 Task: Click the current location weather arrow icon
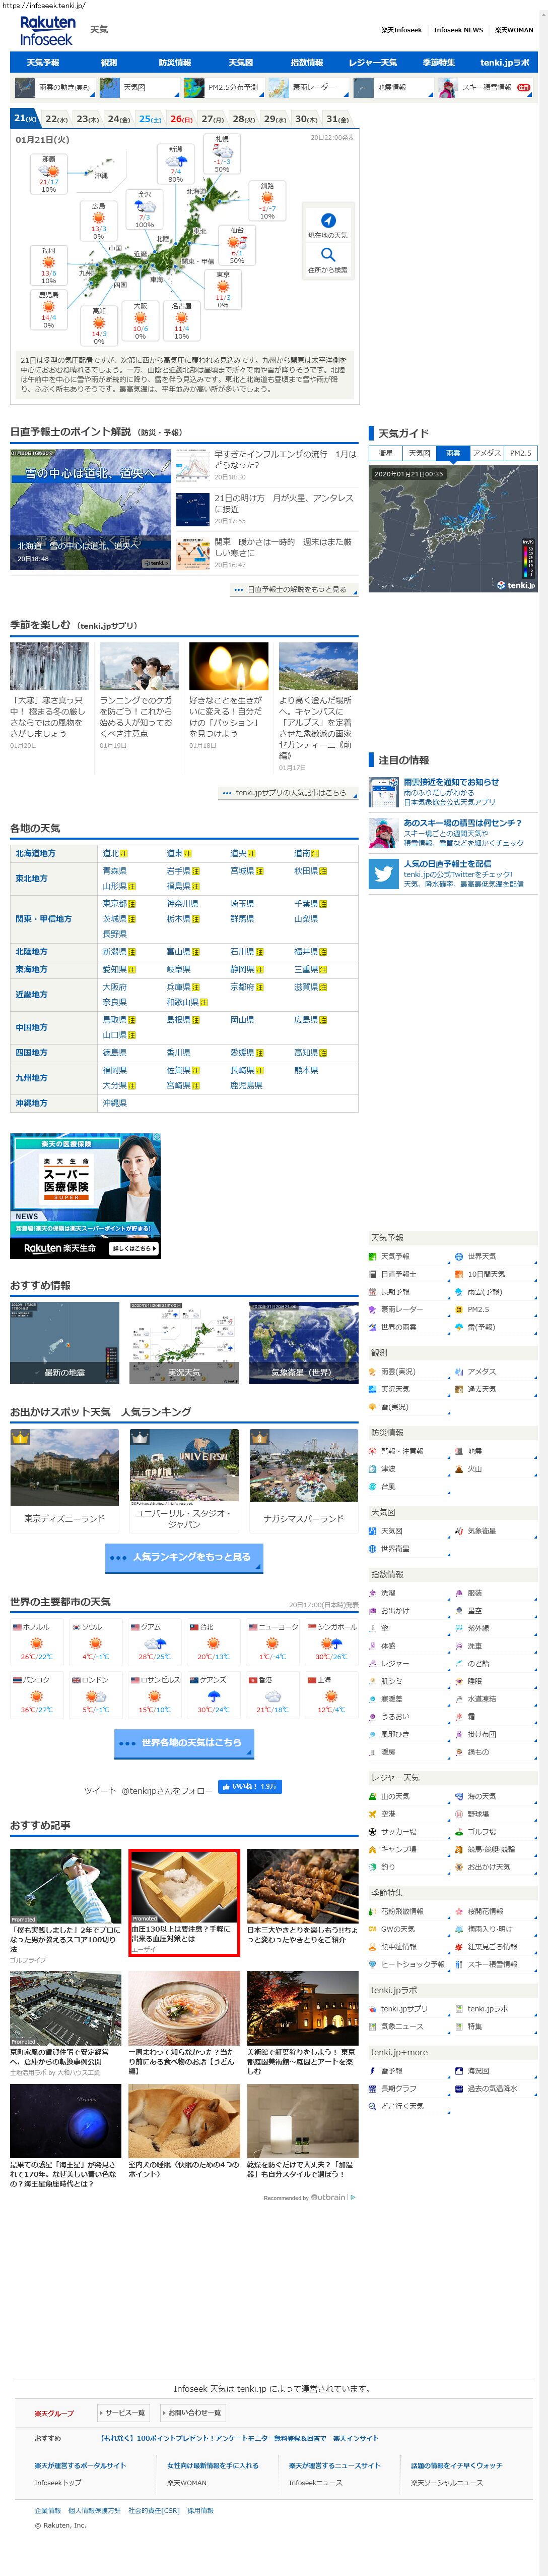click(327, 220)
